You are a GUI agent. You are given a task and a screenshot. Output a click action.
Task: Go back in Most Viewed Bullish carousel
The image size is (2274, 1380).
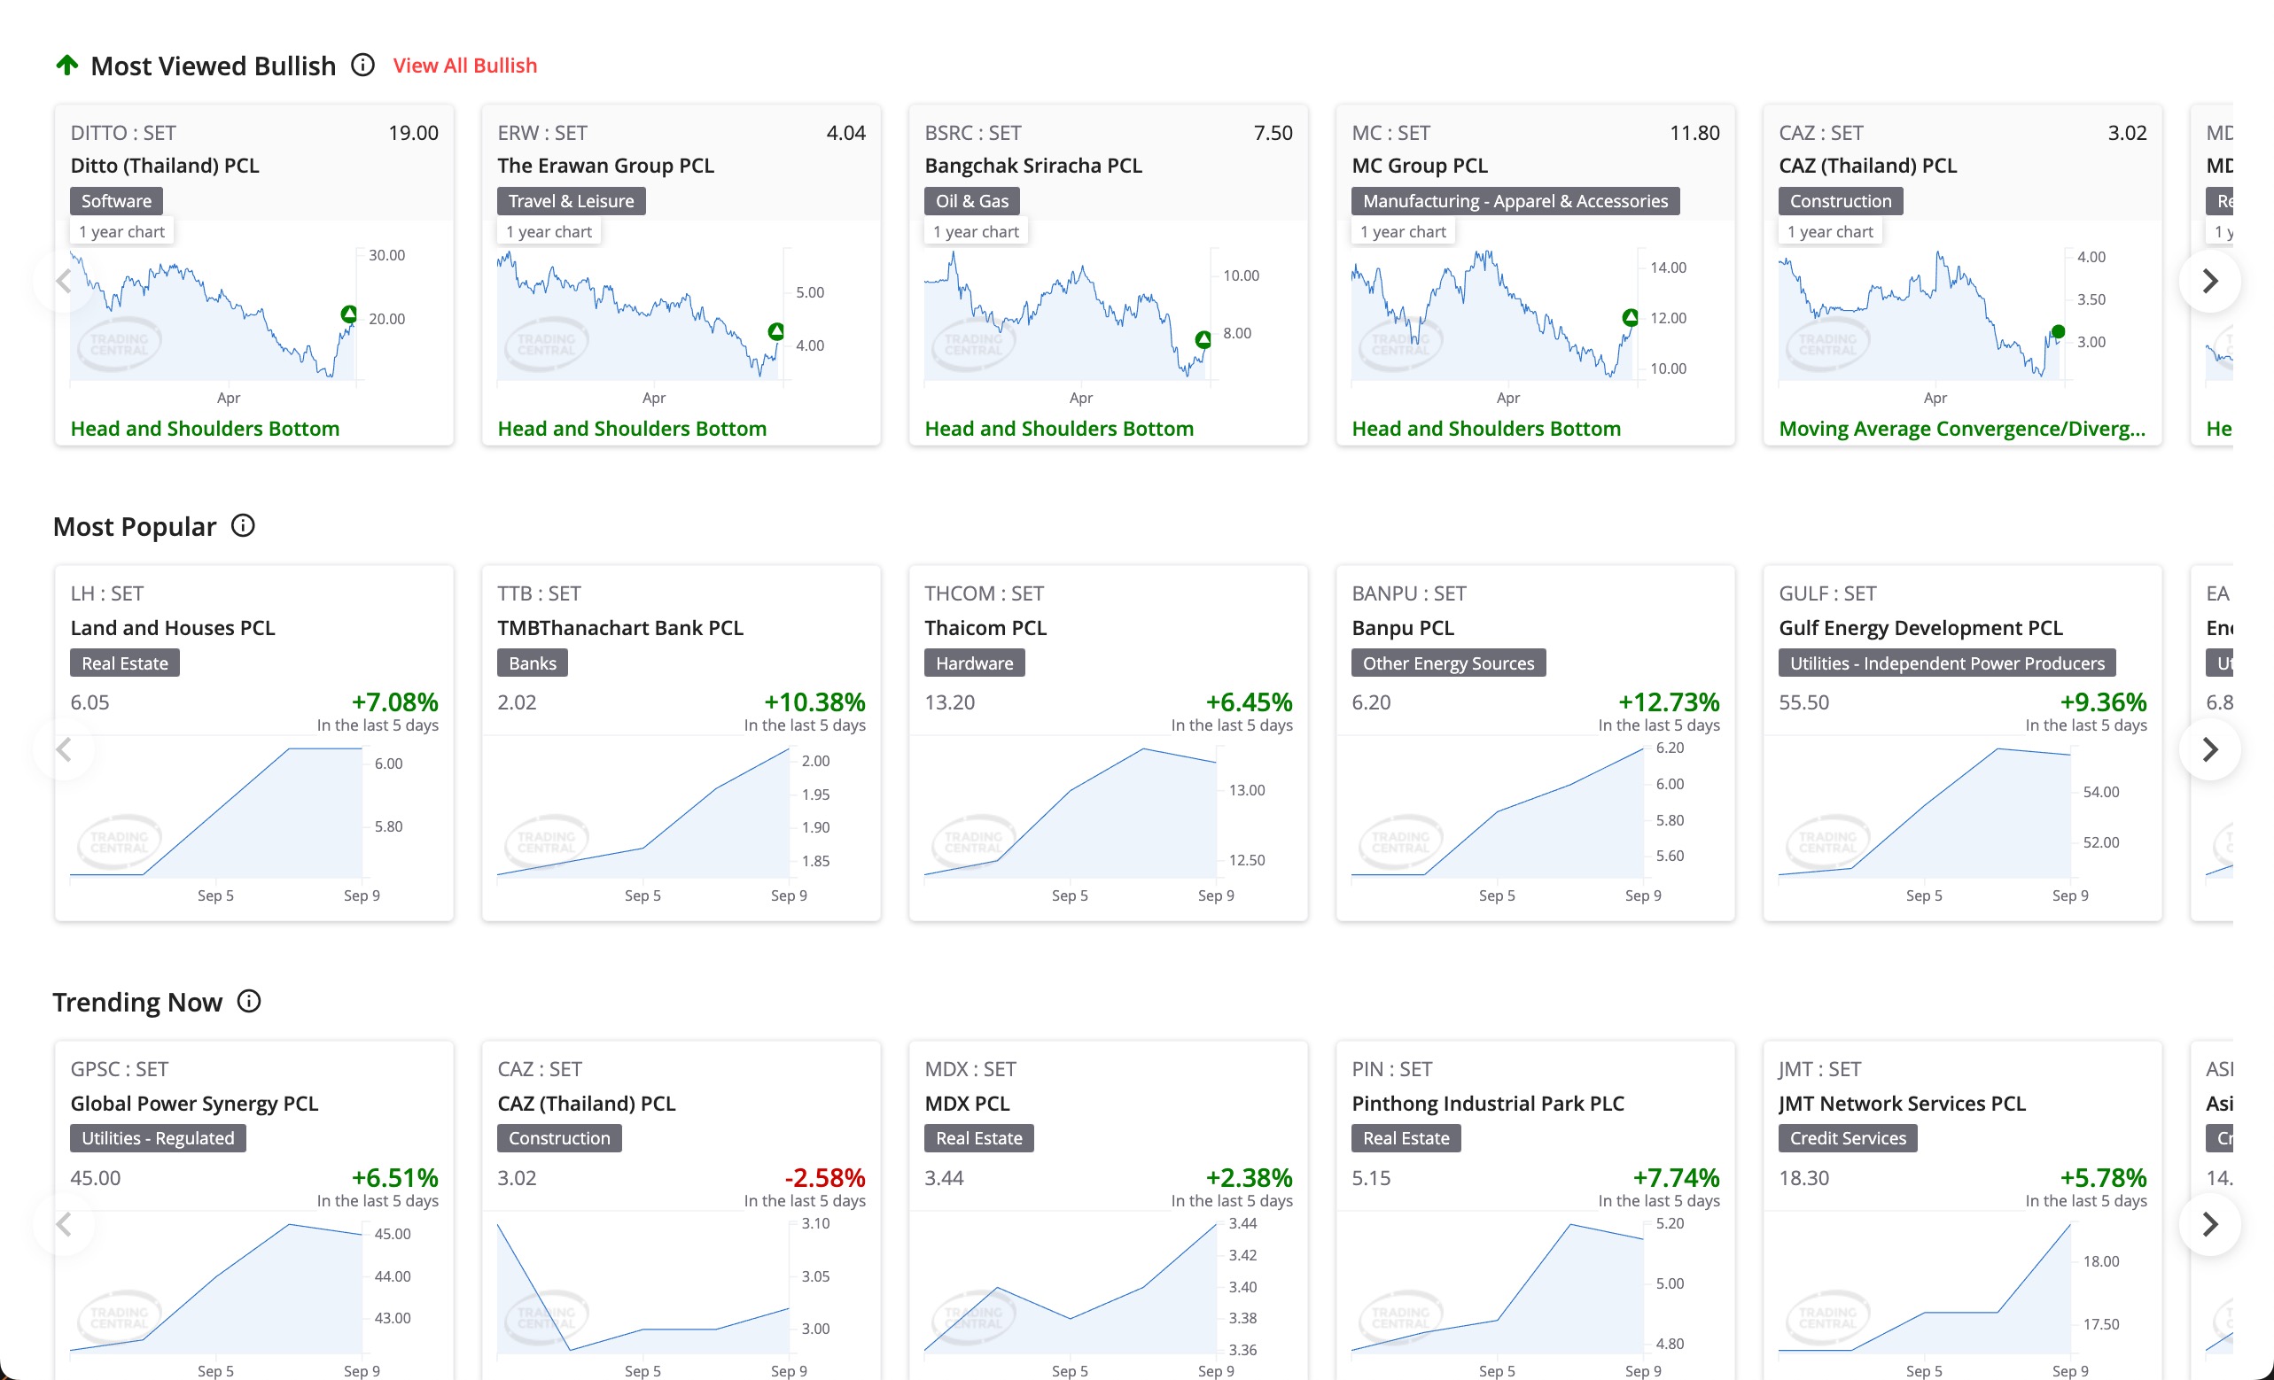click(x=64, y=281)
